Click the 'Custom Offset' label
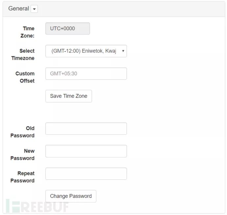 pos(25,77)
